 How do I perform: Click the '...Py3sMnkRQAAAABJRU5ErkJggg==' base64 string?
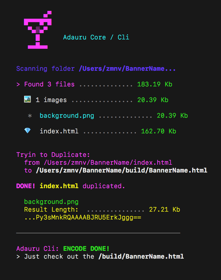pyautogui.click(x=83, y=217)
